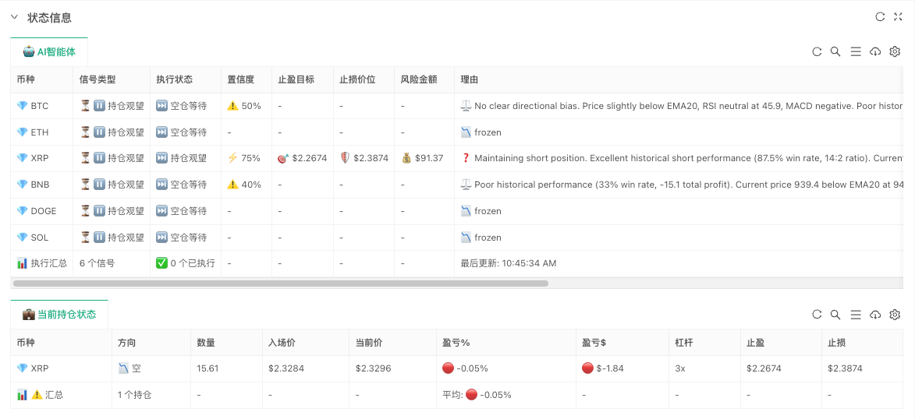The image size is (915, 419).
Task: Select the 当前持仓状态 tab
Action: [59, 315]
